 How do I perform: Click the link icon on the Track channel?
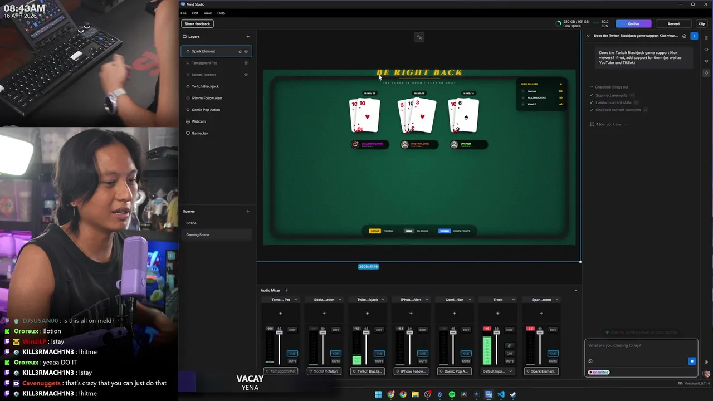(509, 345)
